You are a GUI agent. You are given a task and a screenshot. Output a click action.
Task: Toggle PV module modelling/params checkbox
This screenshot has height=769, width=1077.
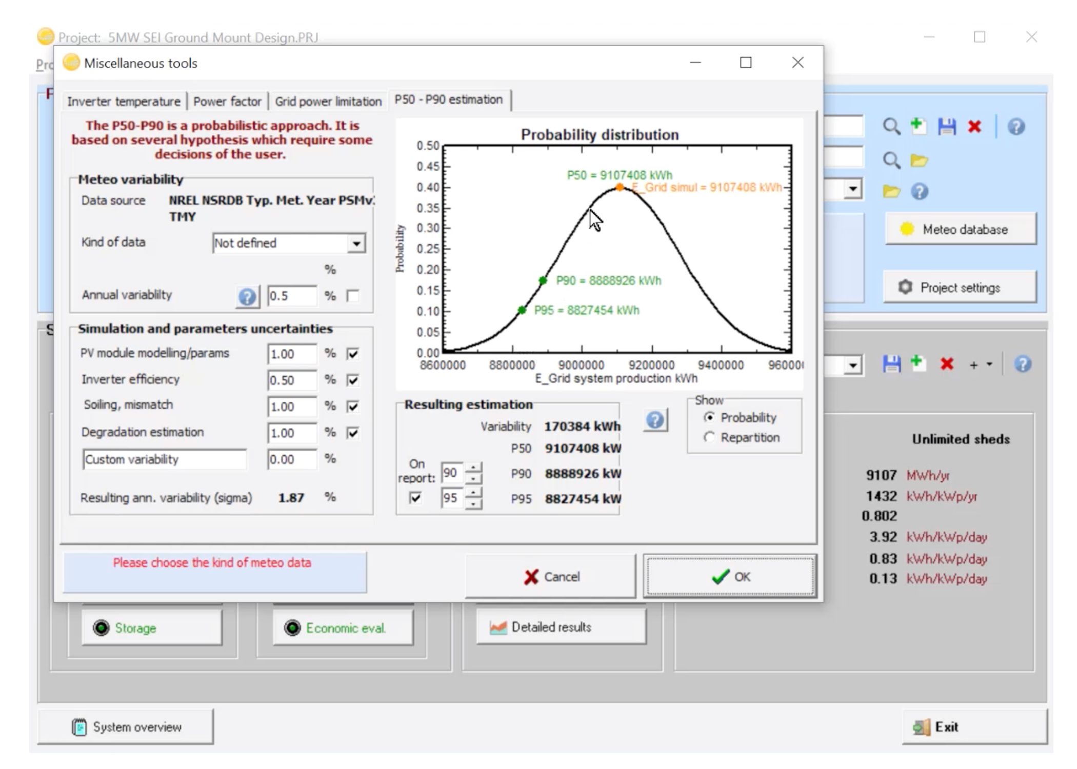[353, 354]
